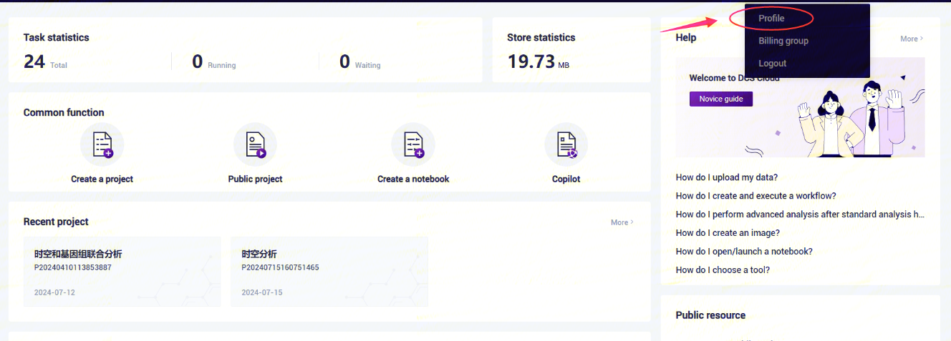Viewport: 951px width, 341px height.
Task: Launch the Copilot icon
Action: click(566, 144)
